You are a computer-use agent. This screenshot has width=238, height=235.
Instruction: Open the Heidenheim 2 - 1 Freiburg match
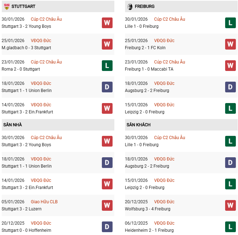point(149,230)
